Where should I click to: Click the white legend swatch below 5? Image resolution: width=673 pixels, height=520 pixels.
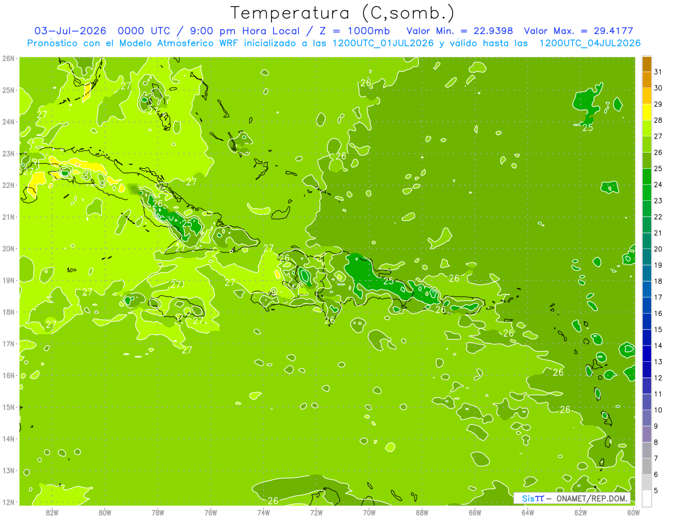[647, 498]
